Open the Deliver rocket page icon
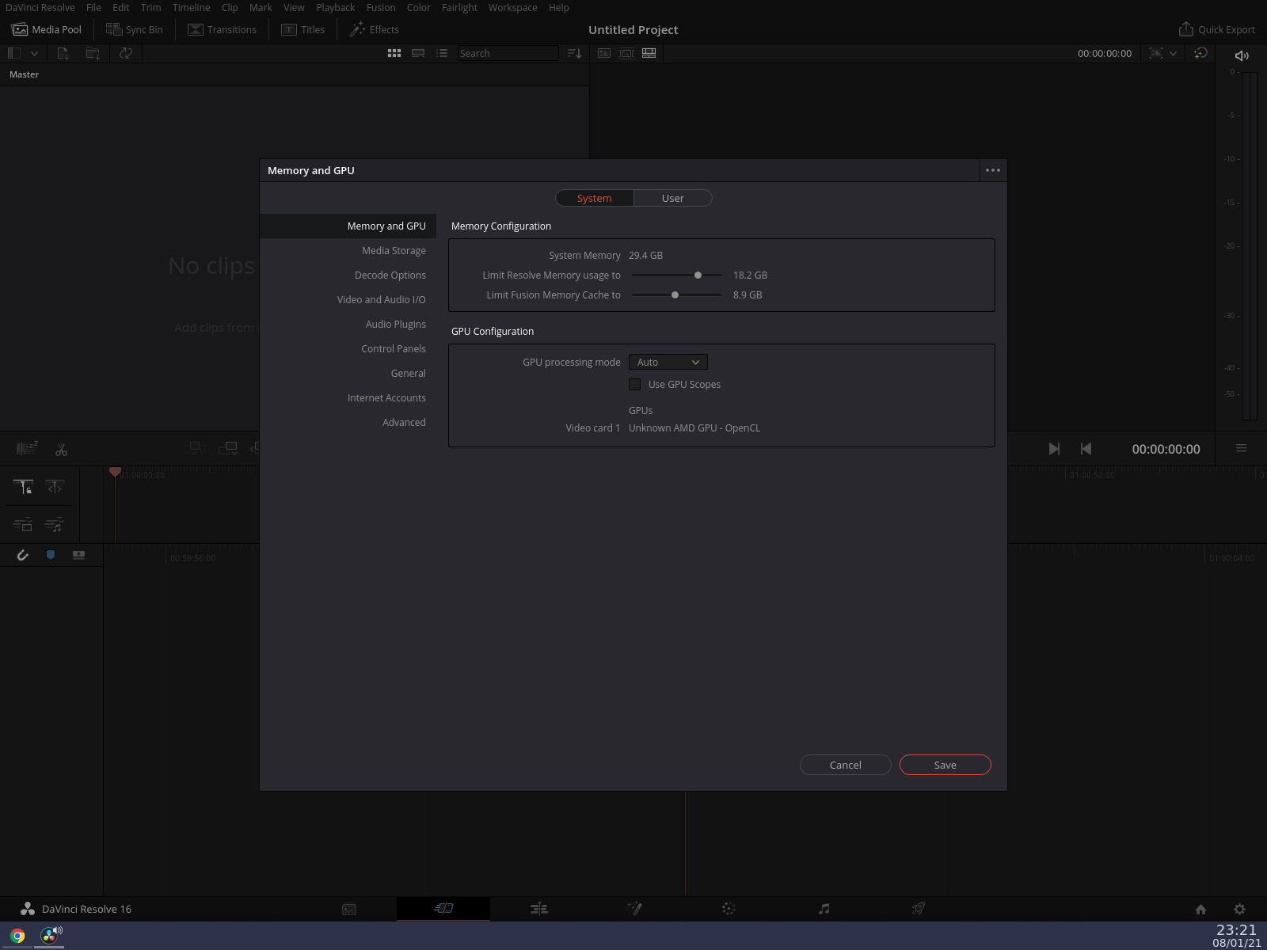The width and height of the screenshot is (1267, 950). [918, 909]
